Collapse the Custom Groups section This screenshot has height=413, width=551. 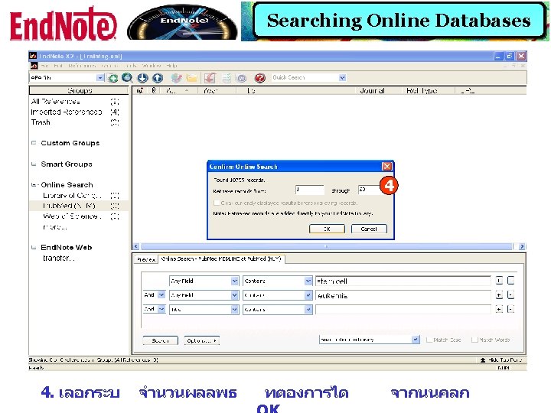point(34,143)
